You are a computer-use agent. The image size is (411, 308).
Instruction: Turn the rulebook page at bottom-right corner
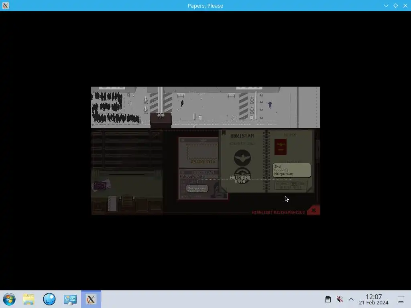click(x=310, y=189)
